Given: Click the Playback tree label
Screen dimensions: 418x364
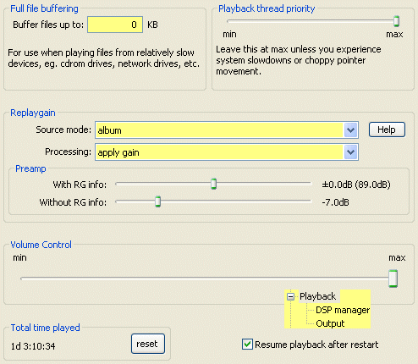Looking at the screenshot, I should tap(317, 296).
